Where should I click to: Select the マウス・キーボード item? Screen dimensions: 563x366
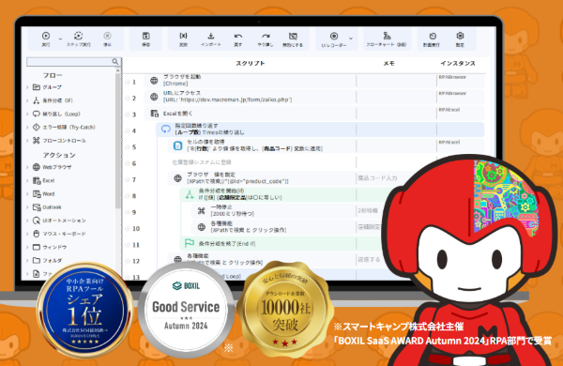59,234
